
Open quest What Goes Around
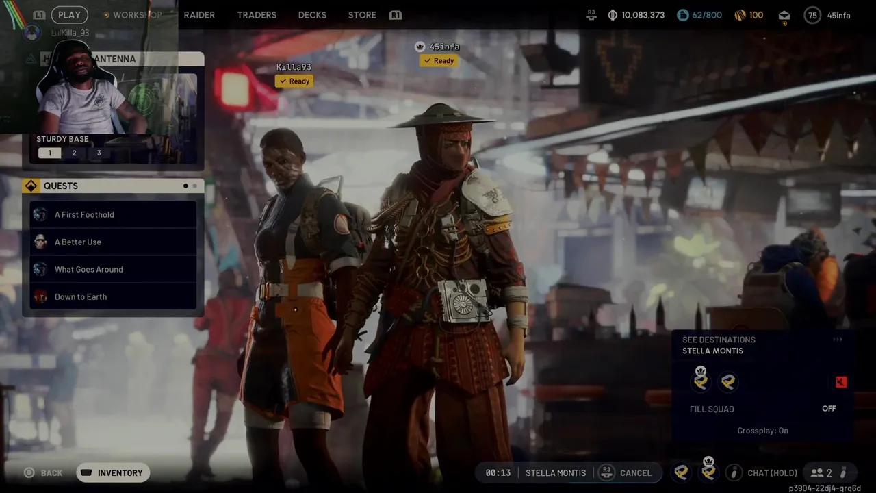click(x=113, y=269)
